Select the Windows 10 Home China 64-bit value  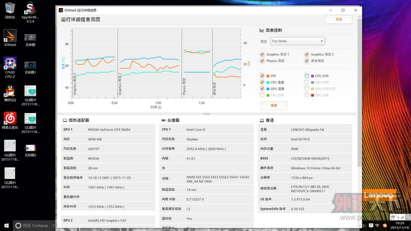315,168
